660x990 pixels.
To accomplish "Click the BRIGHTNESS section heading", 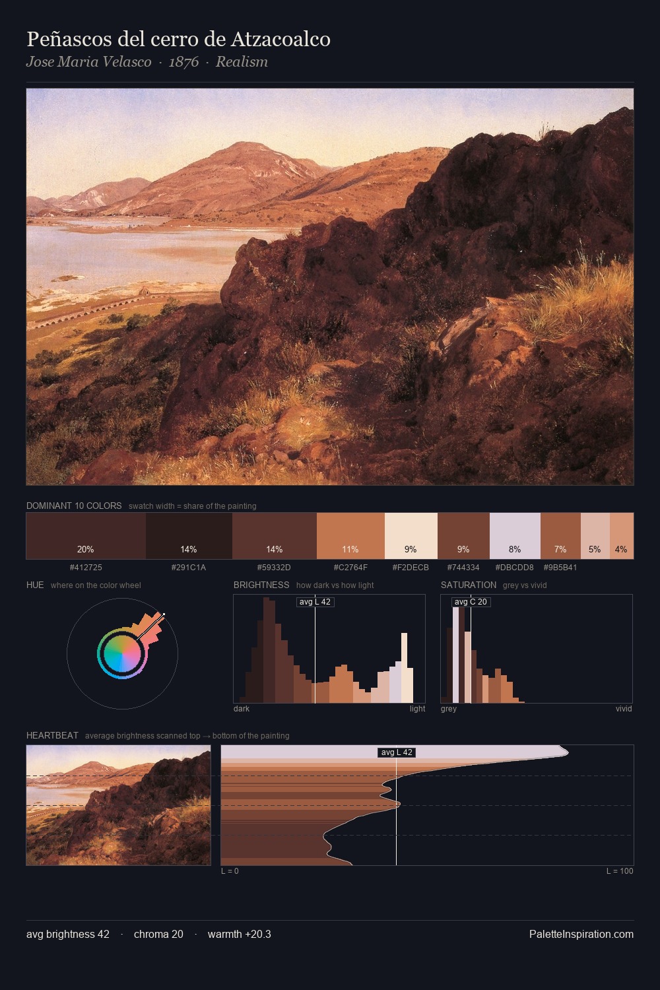I will pyautogui.click(x=261, y=585).
